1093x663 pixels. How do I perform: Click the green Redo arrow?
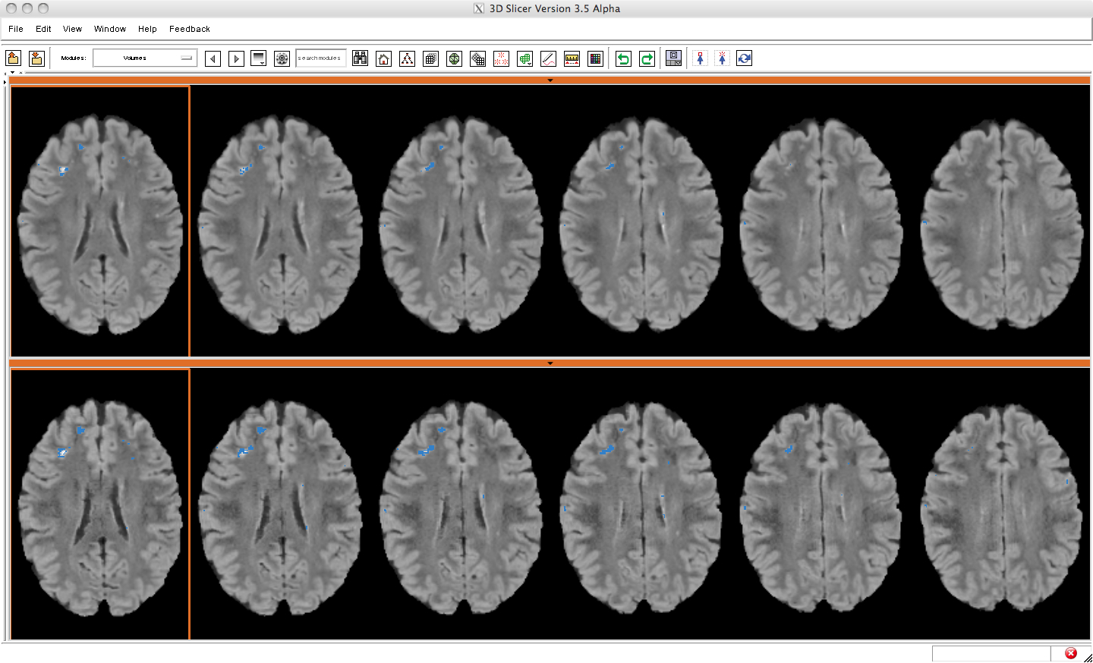(x=647, y=58)
